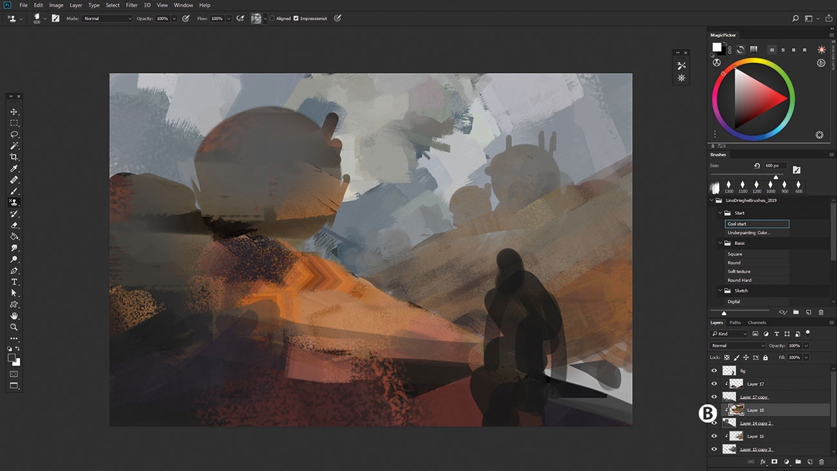
Task: Select the Path Selection tool
Action: pos(14,293)
